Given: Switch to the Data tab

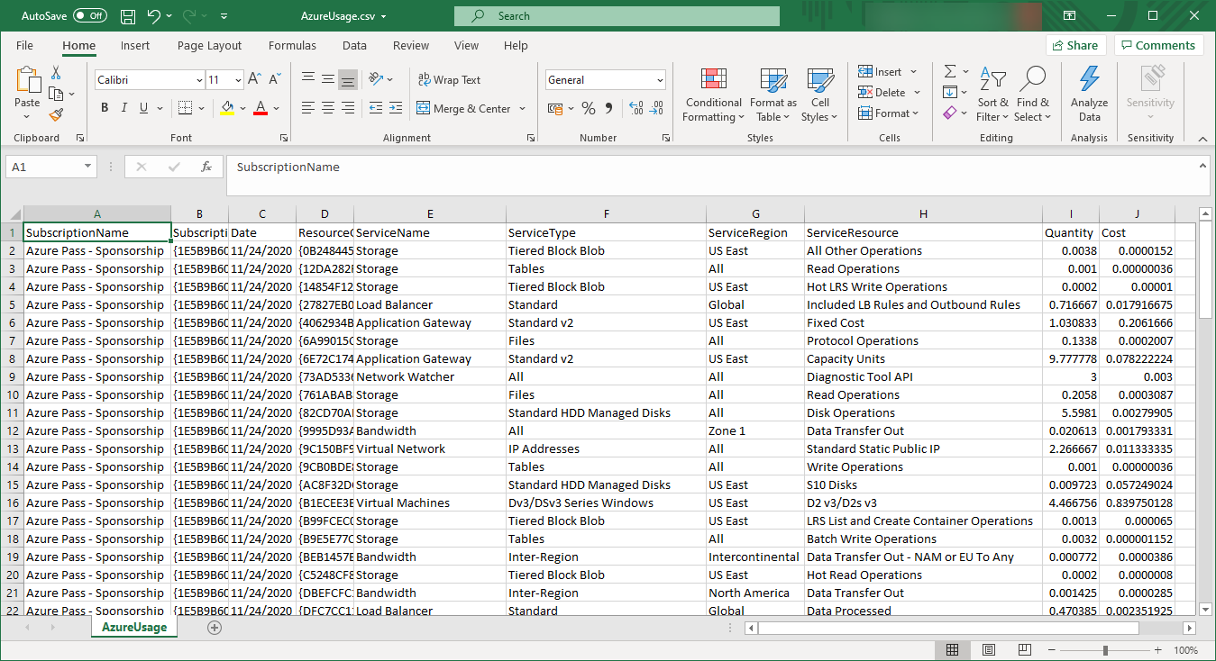Looking at the screenshot, I should [x=354, y=45].
